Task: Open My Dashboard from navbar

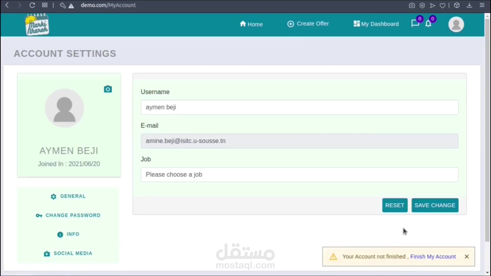Action: click(376, 24)
